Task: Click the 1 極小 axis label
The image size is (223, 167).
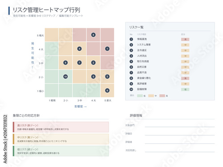Action: coord(40,91)
